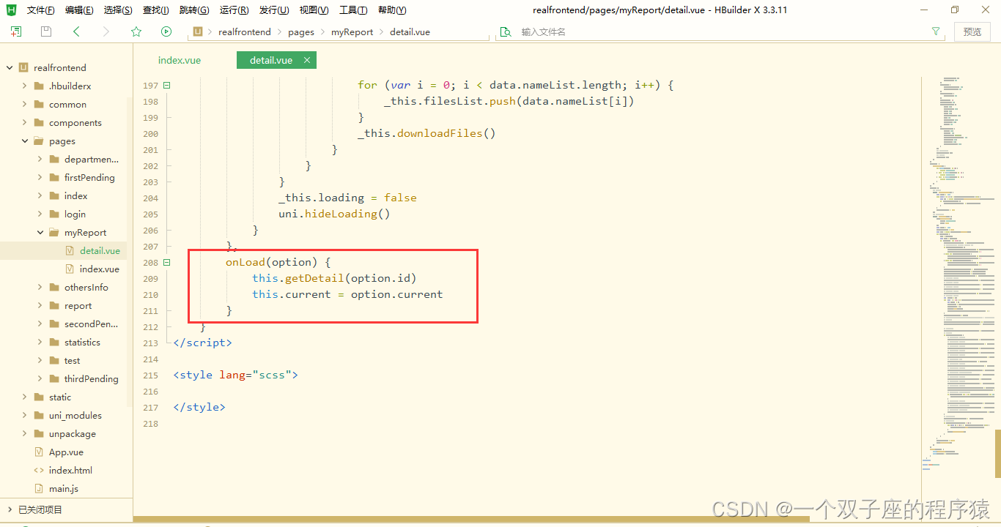
Task: Expand the 已关闭项目 section
Action: tap(10, 509)
